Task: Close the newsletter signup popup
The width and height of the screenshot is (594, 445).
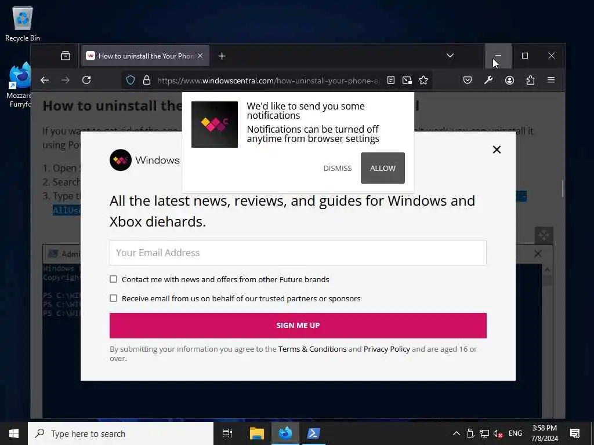Action: [497, 149]
